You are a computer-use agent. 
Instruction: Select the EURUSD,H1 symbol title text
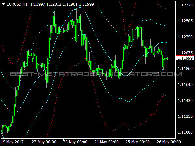tap(17, 4)
